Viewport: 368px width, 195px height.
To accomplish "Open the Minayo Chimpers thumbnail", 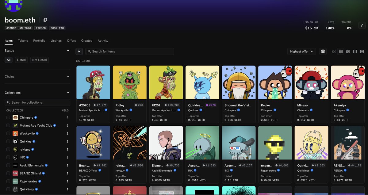I will click(312, 82).
